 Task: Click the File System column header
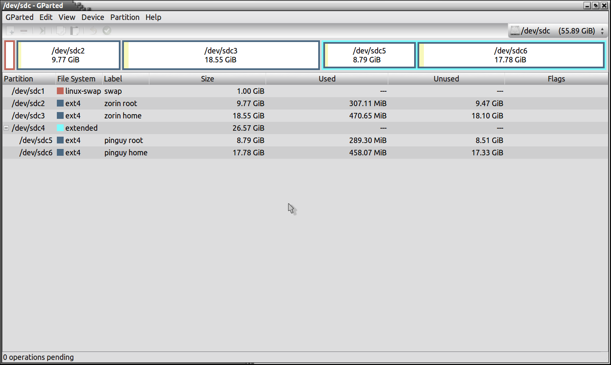76,79
